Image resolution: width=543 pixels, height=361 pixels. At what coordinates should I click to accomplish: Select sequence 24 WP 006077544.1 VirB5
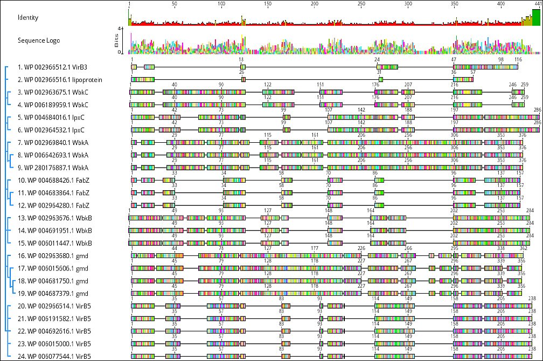point(54,357)
